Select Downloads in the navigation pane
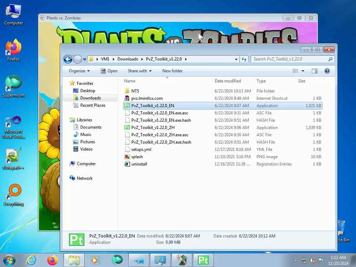 point(90,98)
